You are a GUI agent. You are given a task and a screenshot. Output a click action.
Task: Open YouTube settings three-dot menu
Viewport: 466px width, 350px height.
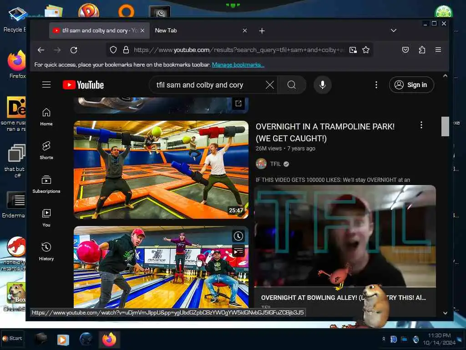(x=376, y=85)
